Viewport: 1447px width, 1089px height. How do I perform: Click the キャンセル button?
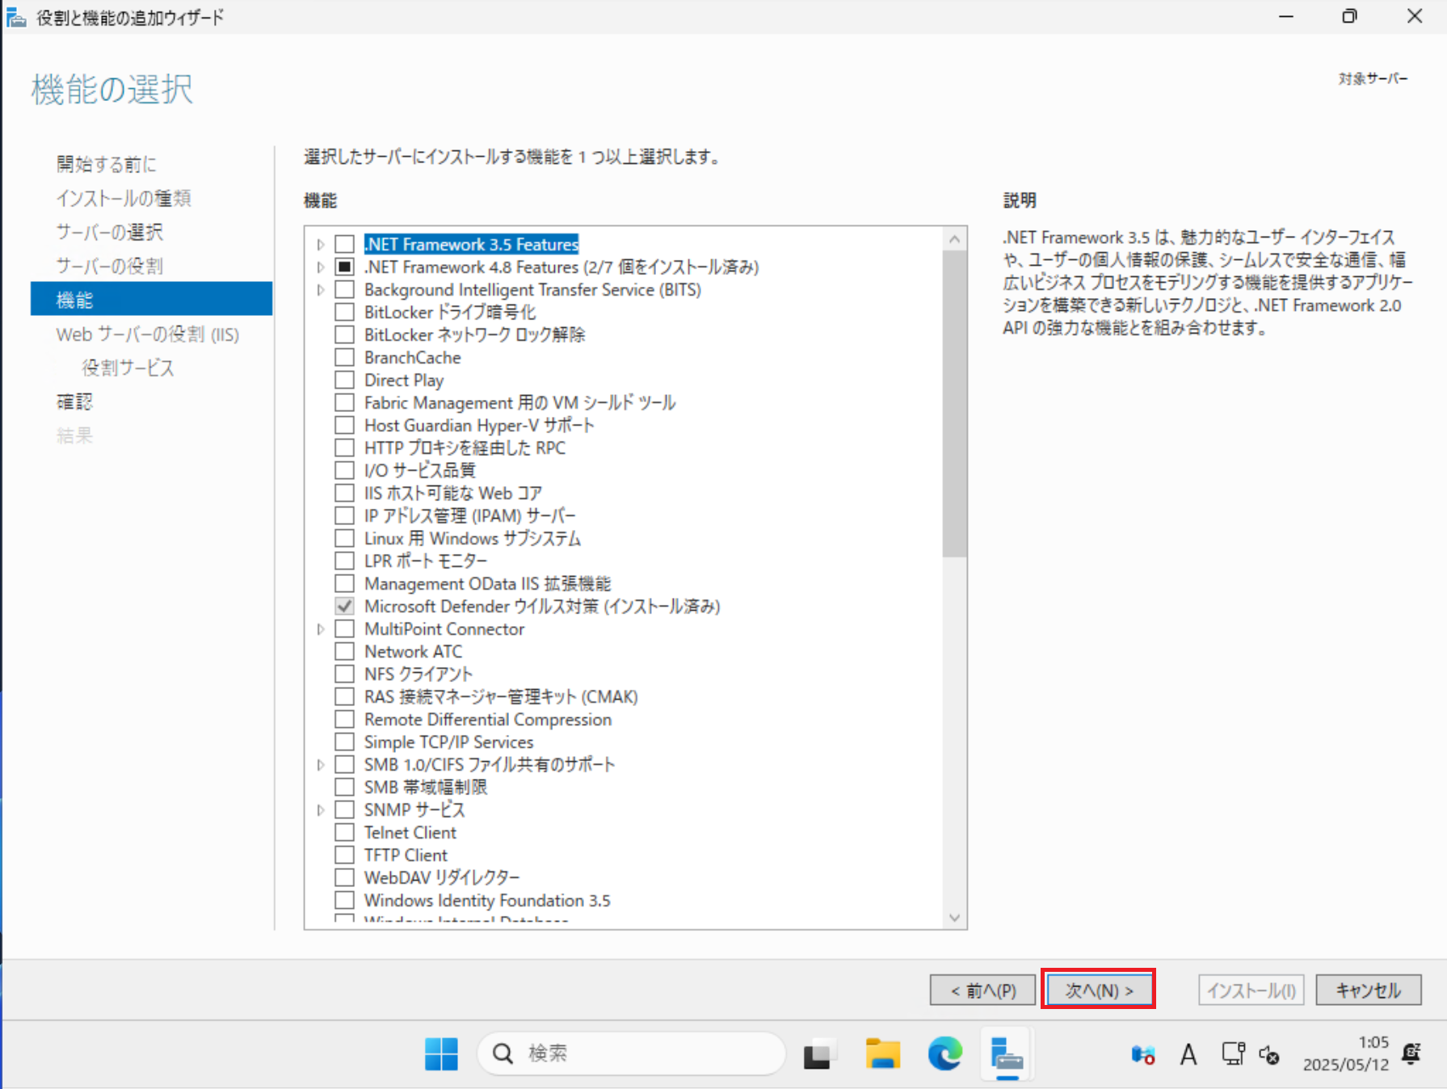(x=1369, y=990)
